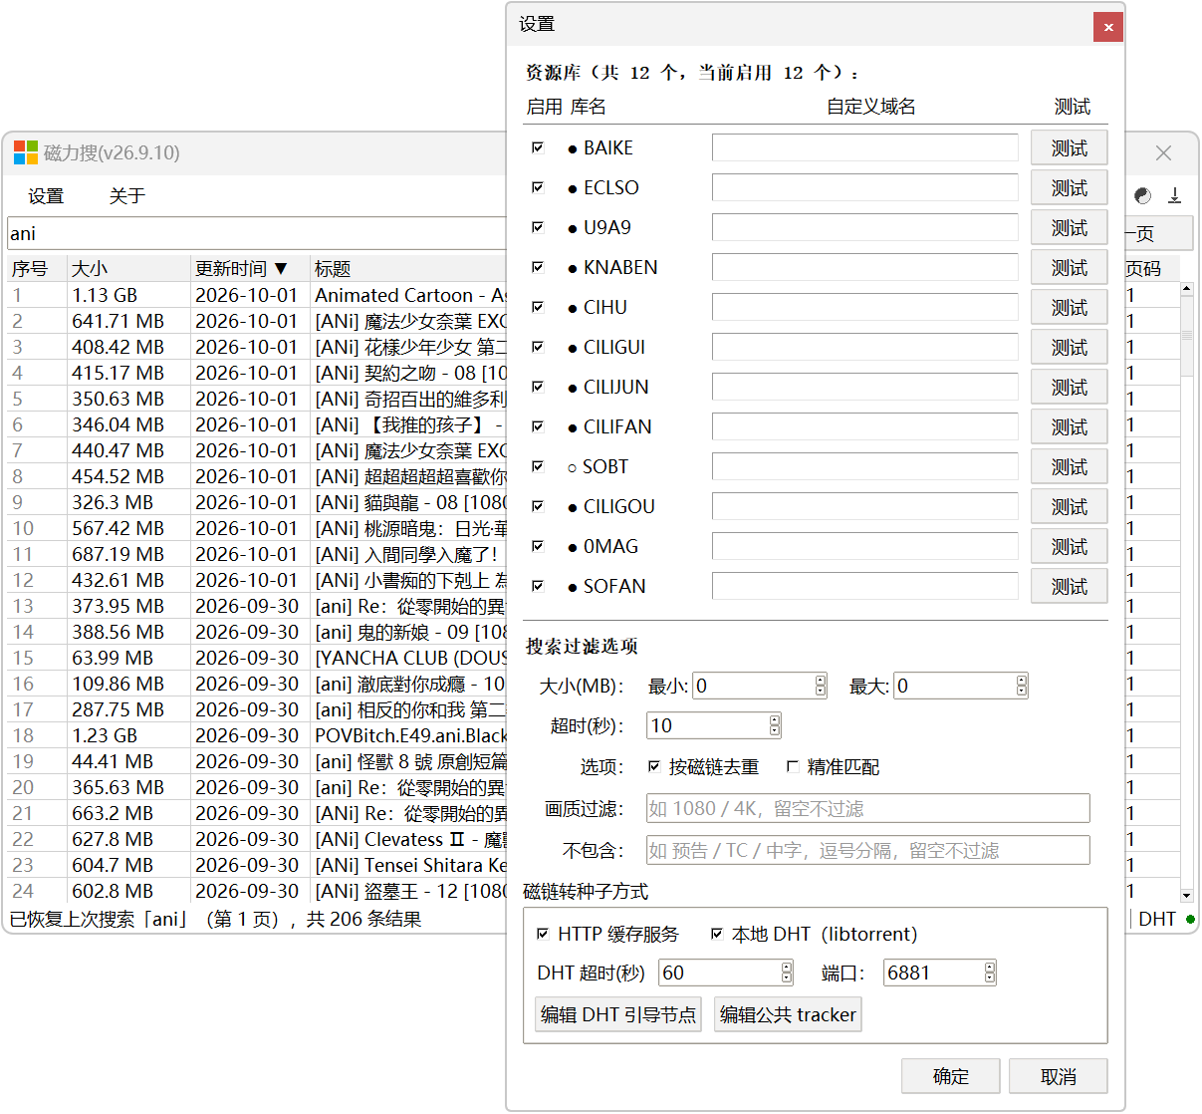Click the 端口 port spinner arrows

tap(990, 973)
